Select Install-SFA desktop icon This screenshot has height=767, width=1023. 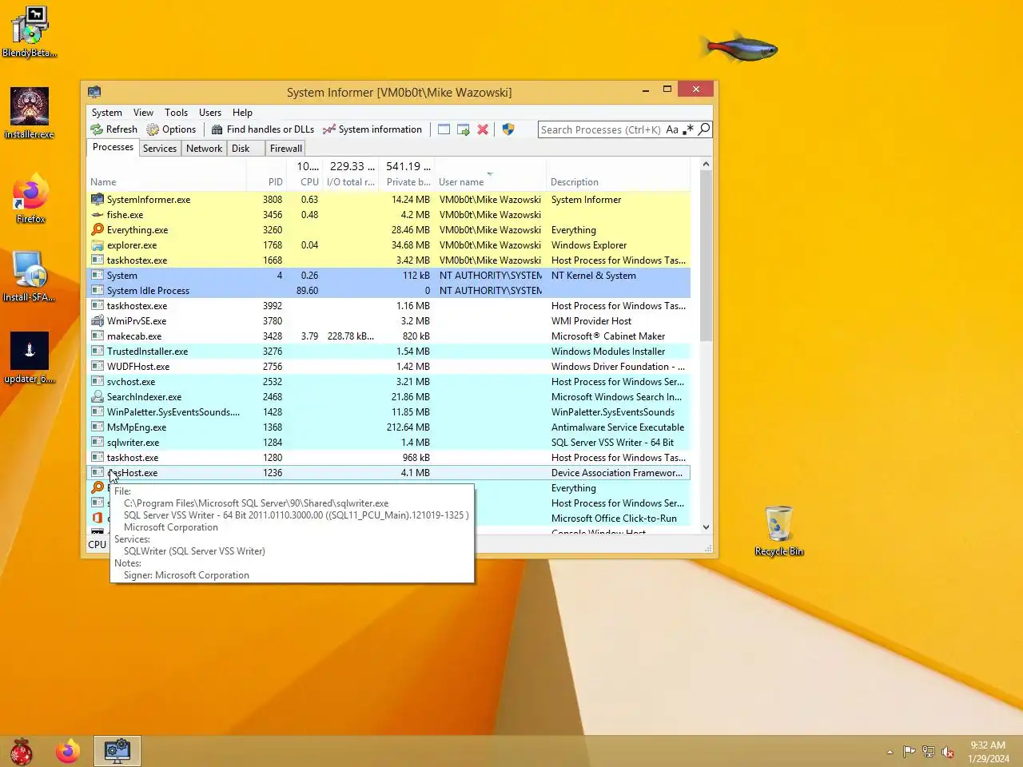[x=30, y=276]
